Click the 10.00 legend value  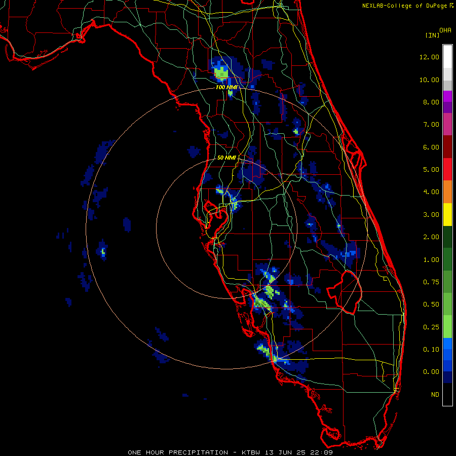click(429, 80)
